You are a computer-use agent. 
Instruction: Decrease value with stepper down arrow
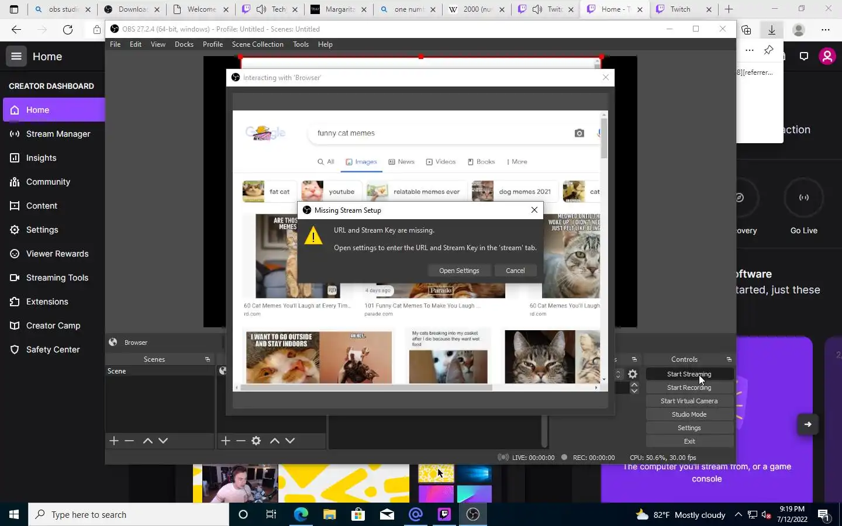click(x=634, y=390)
